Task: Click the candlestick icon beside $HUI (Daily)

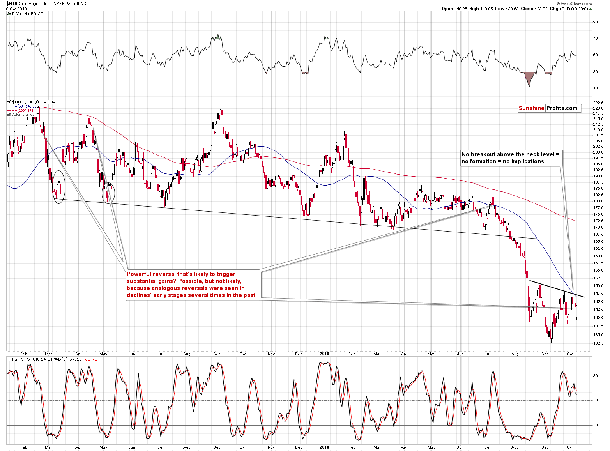Action: click(9, 102)
